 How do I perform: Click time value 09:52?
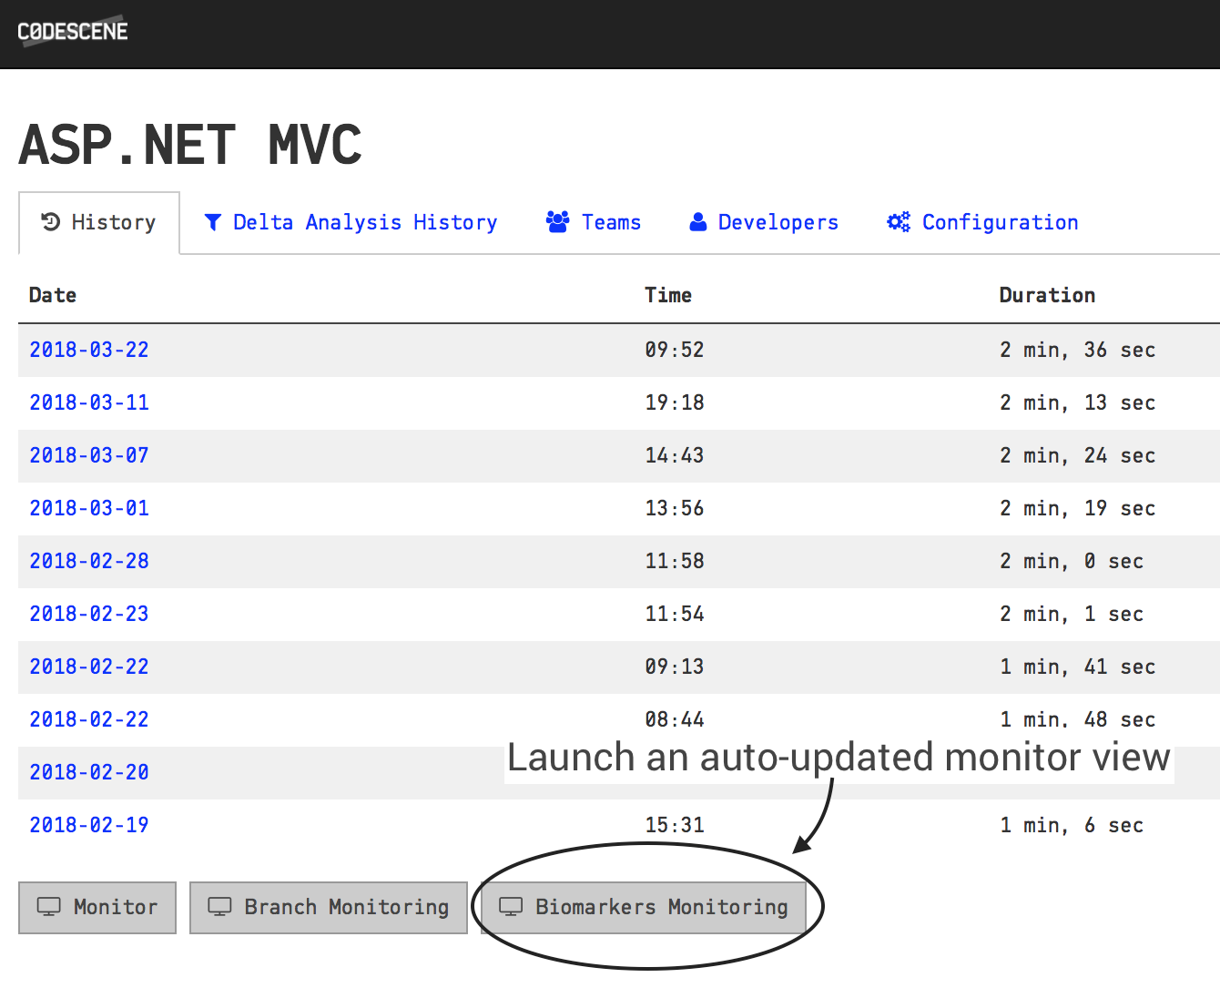pyautogui.click(x=675, y=350)
